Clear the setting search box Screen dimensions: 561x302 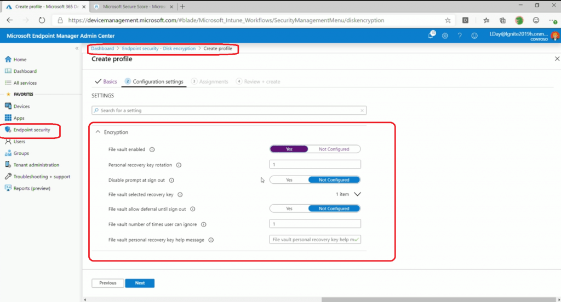pyautogui.click(x=362, y=111)
